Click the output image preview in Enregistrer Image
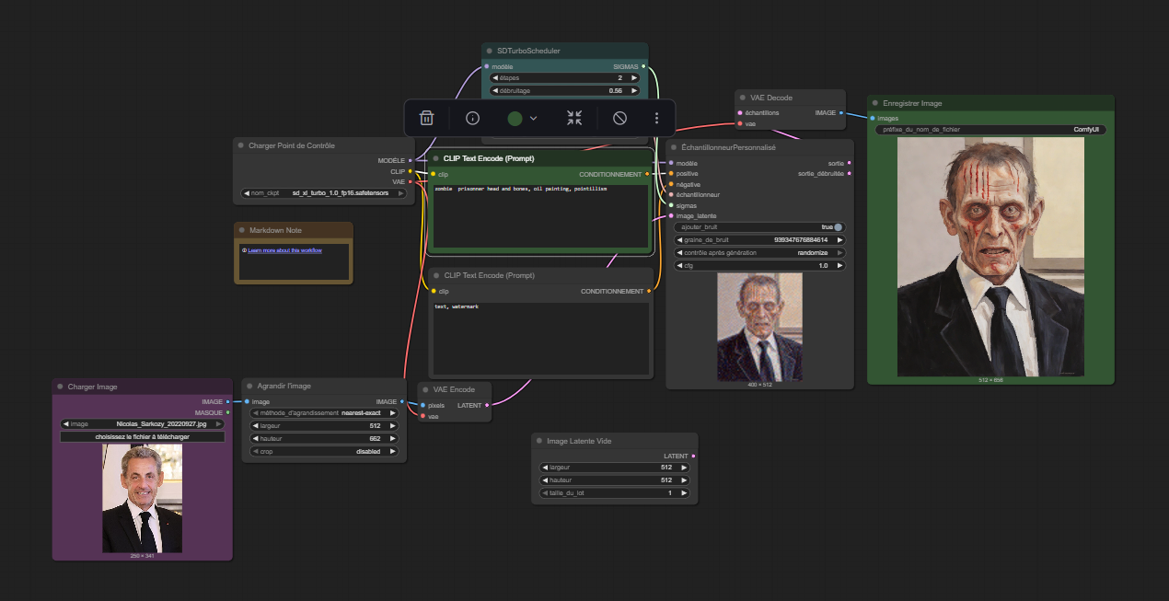Screen dimensions: 1169x601 (x=990, y=256)
